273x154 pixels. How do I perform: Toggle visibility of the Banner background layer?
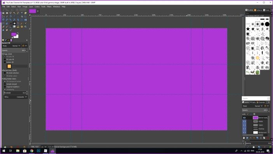244,118
